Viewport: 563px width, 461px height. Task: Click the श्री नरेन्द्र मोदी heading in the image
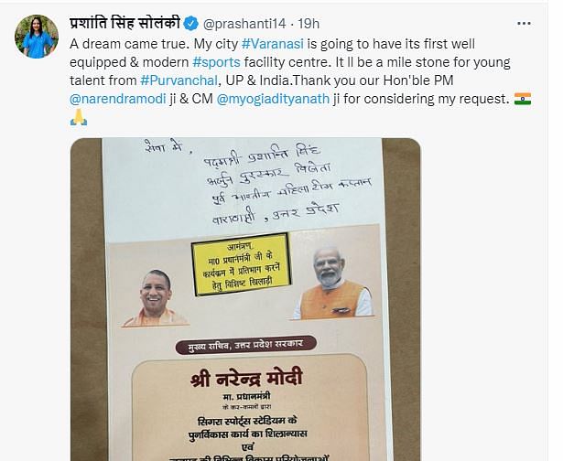point(246,378)
